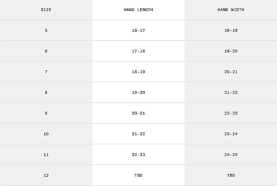Click the HAND WIDTH column header

pos(231,10)
